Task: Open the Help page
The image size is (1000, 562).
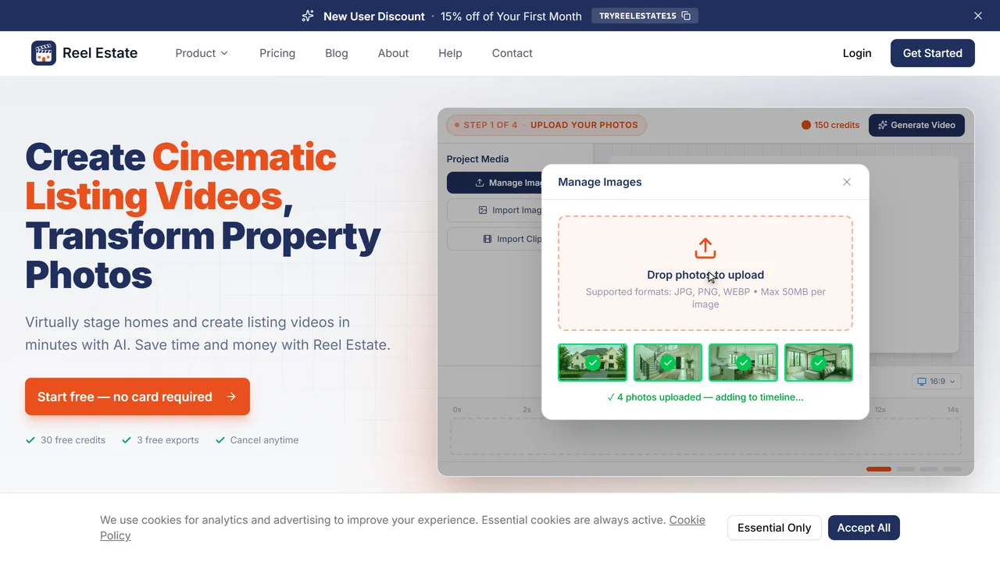Action: (450, 53)
